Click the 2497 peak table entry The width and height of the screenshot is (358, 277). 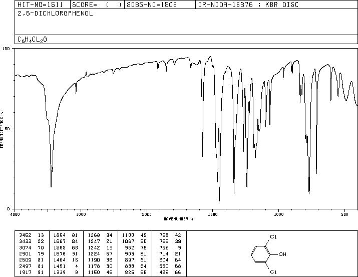[x=32, y=266]
